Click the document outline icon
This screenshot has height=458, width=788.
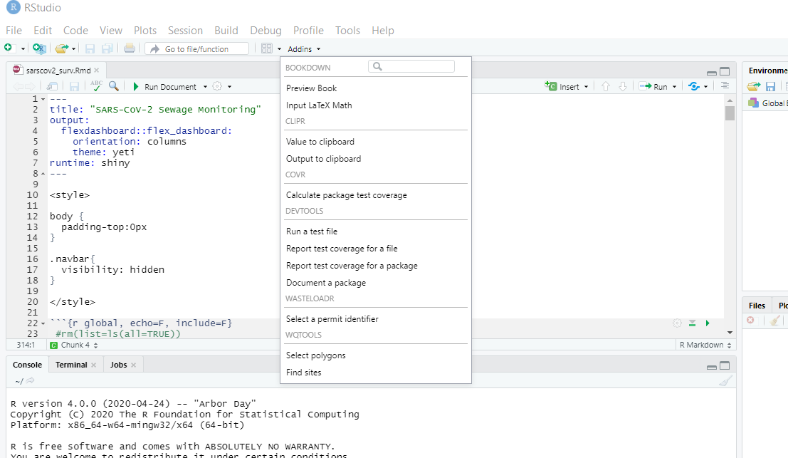click(725, 86)
